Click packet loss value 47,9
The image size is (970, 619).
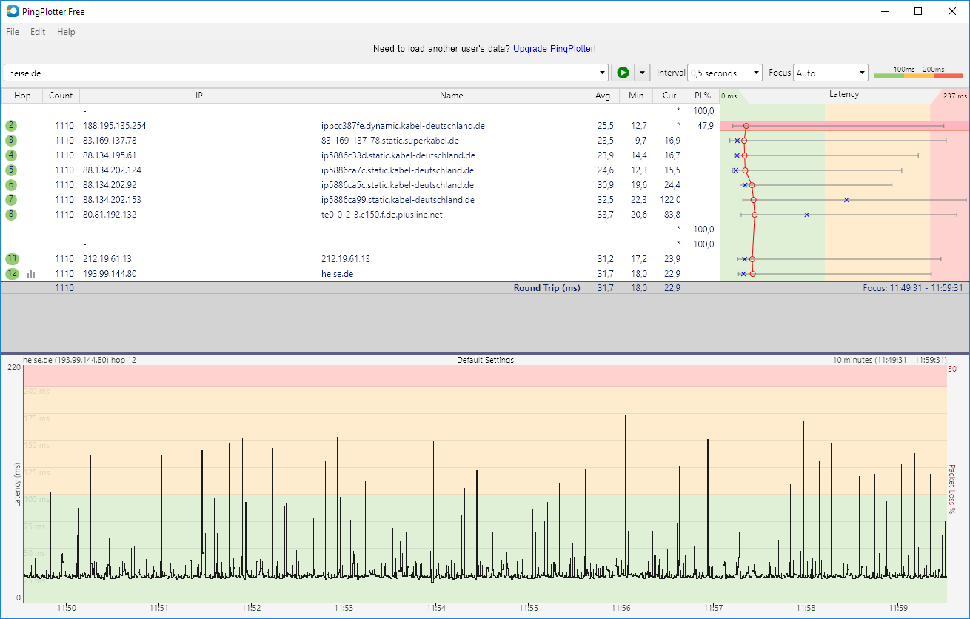(705, 126)
